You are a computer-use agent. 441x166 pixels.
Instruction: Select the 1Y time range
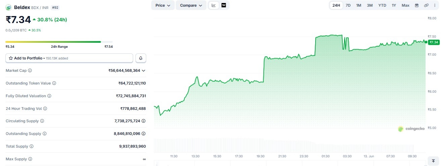tap(394, 5)
